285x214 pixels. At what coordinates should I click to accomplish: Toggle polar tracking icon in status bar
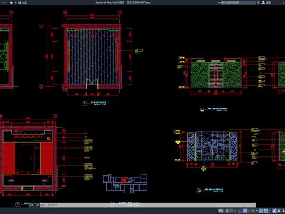tap(245, 210)
